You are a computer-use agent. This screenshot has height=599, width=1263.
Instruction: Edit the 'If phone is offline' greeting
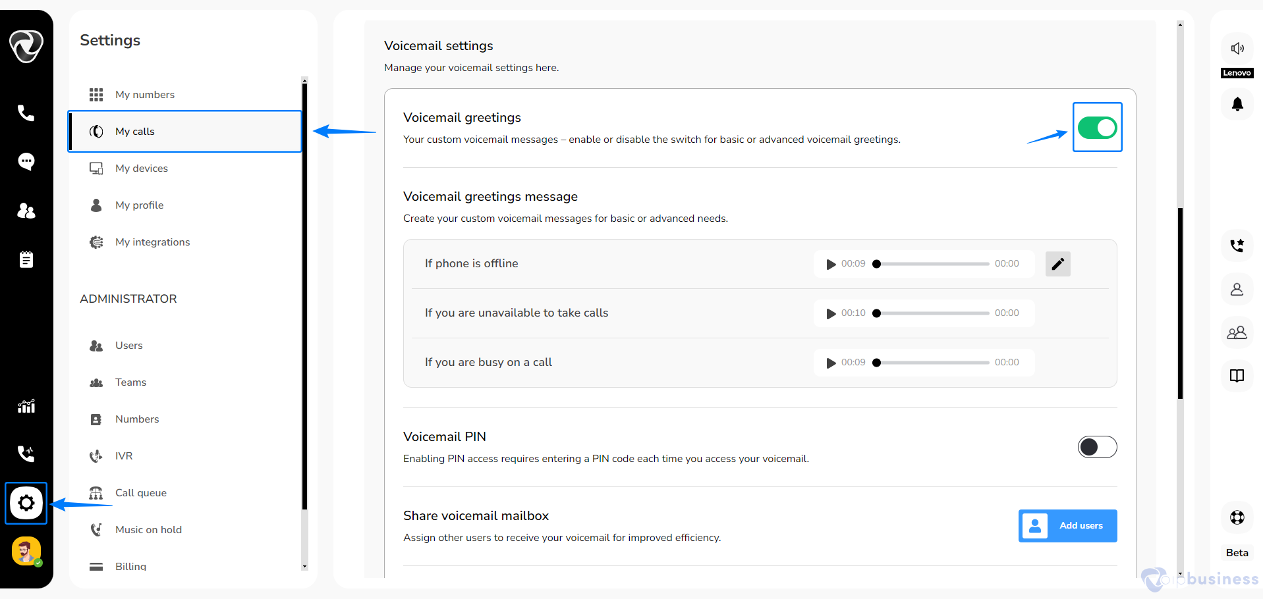pyautogui.click(x=1057, y=264)
